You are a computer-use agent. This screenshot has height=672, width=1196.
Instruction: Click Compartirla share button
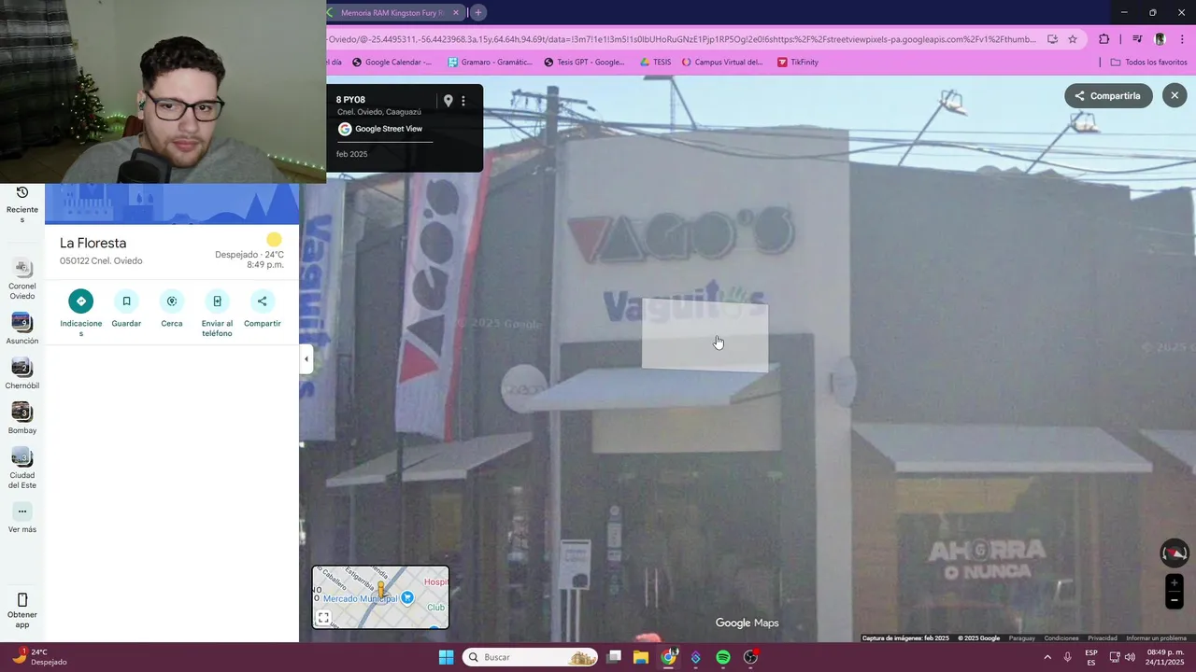coord(1108,96)
